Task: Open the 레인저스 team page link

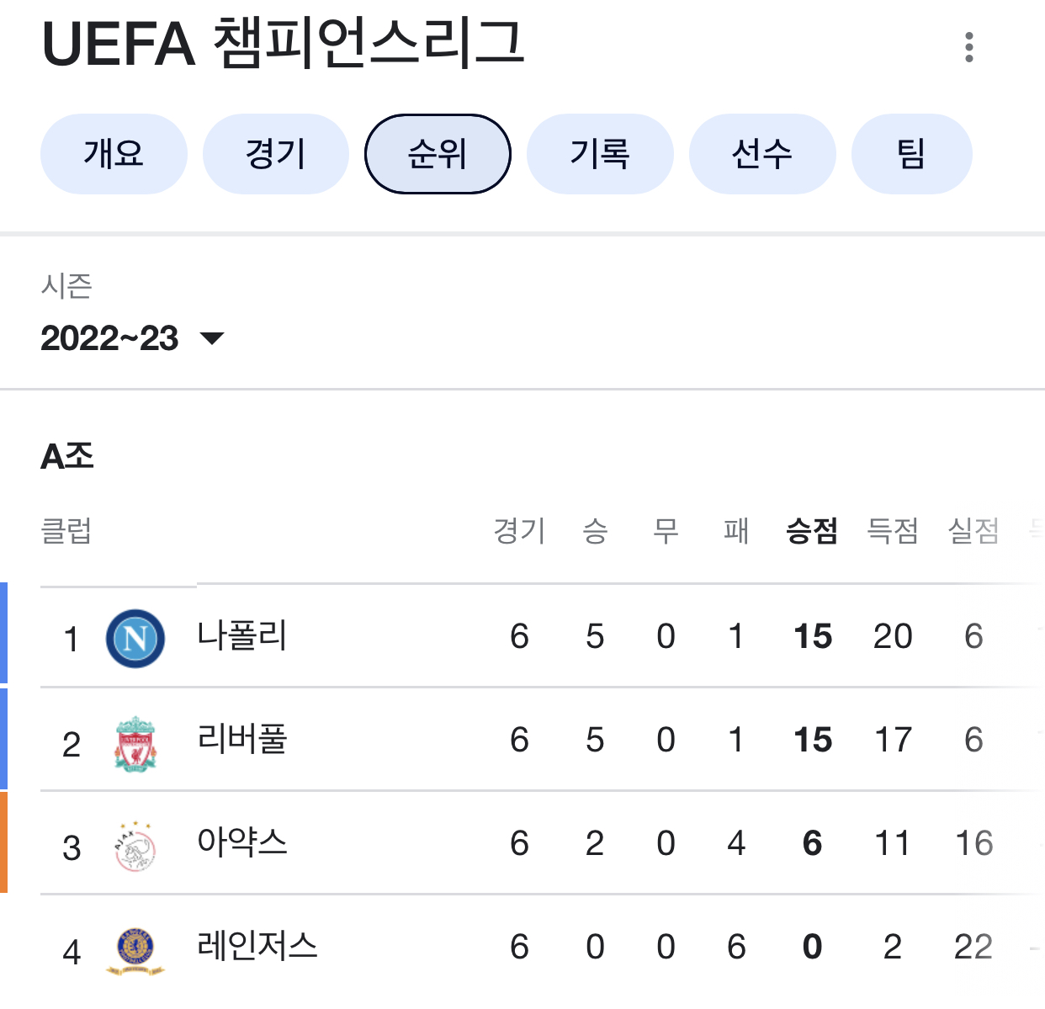Action: [x=259, y=946]
